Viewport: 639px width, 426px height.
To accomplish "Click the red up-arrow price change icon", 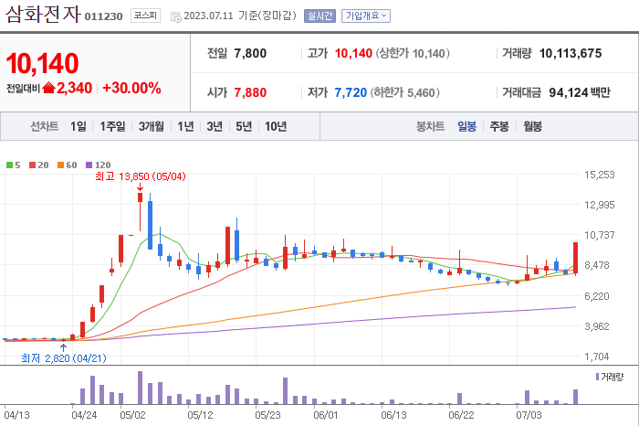I will (48, 88).
